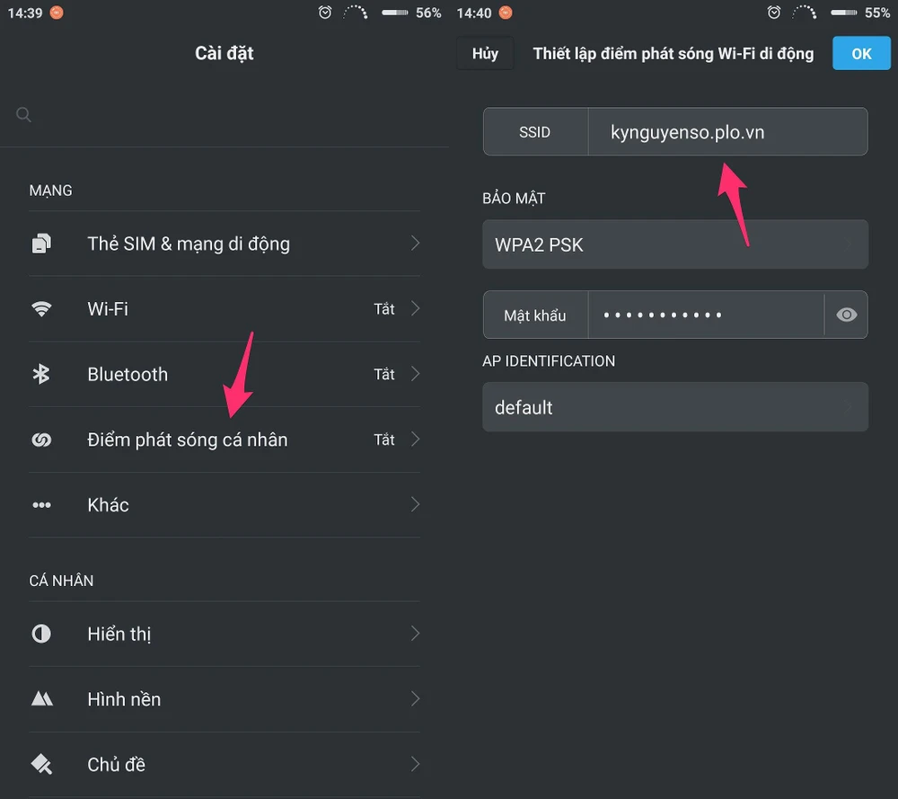Screen dimensions: 898x799
Task: Open the WPA2 PSK security dropdown
Action: 674,244
